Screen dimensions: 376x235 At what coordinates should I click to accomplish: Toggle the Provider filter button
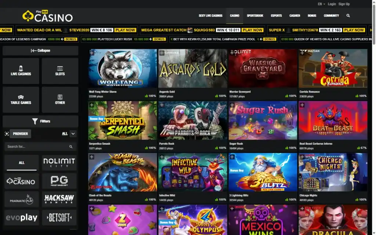21,134
